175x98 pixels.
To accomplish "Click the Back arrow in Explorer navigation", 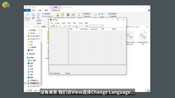I will click(x=26, y=27).
